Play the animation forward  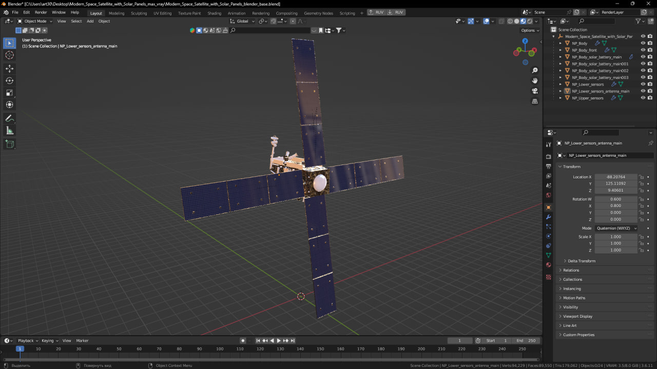tap(279, 340)
